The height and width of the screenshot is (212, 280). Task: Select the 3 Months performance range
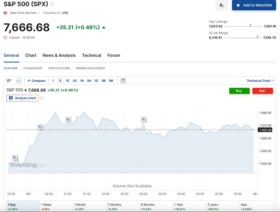point(123,207)
